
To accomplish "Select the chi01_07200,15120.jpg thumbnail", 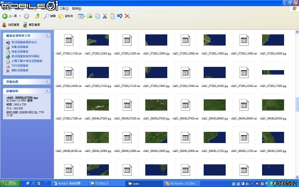I will [x=98, y=72].
